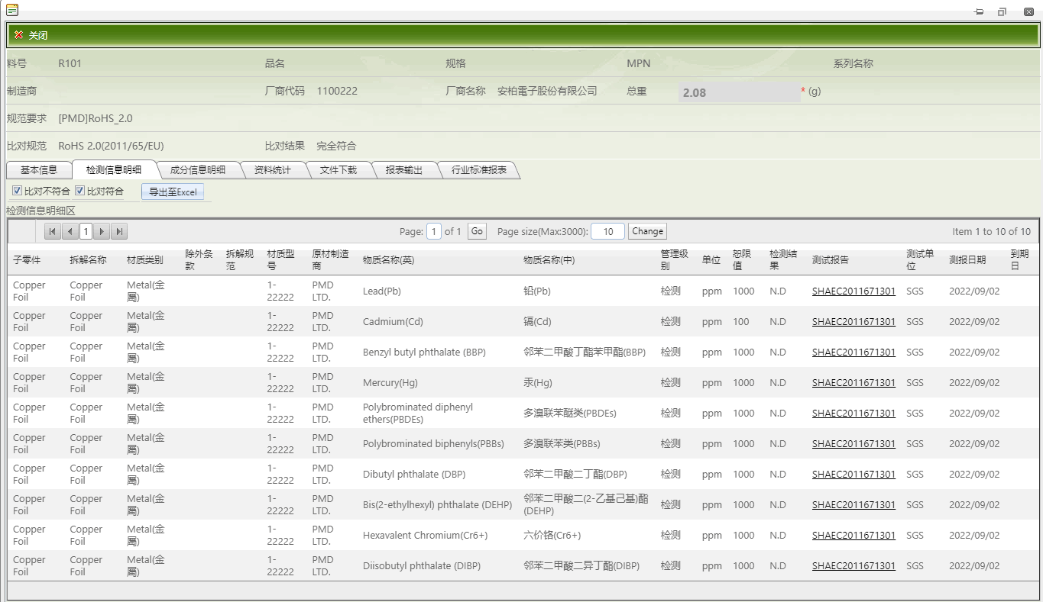Click the 铅(Pb) Chinese name cell
1043x602 pixels.
point(537,291)
